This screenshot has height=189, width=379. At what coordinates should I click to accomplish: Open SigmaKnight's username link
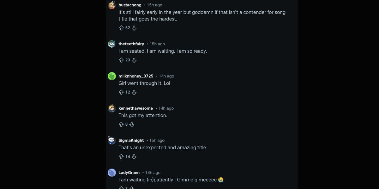pos(131,140)
